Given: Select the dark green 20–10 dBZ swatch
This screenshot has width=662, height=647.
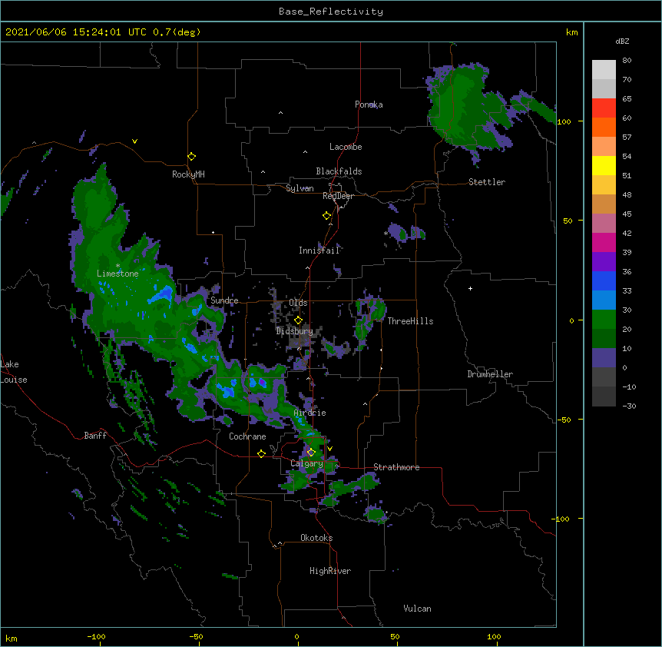Looking at the screenshot, I should click(604, 338).
